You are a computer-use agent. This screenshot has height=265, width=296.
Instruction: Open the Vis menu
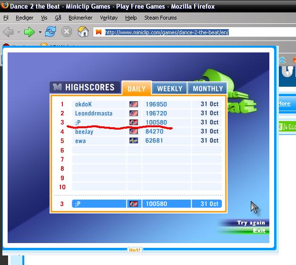pyautogui.click(x=44, y=18)
